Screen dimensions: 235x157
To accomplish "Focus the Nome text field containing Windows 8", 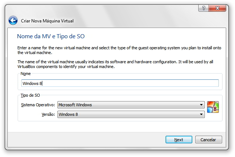I will coord(120,83).
